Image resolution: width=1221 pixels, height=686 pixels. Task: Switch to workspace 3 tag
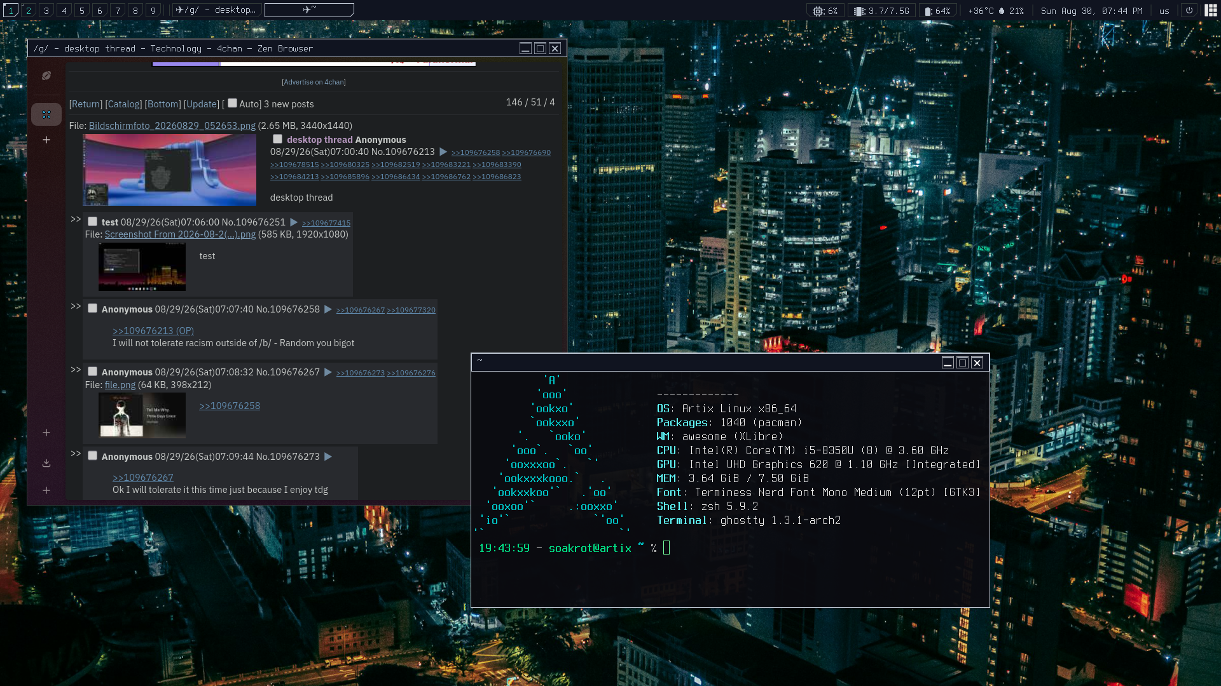[x=46, y=10]
